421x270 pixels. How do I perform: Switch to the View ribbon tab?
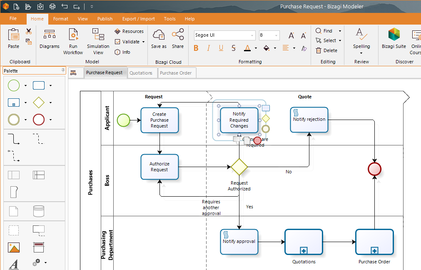click(x=83, y=19)
